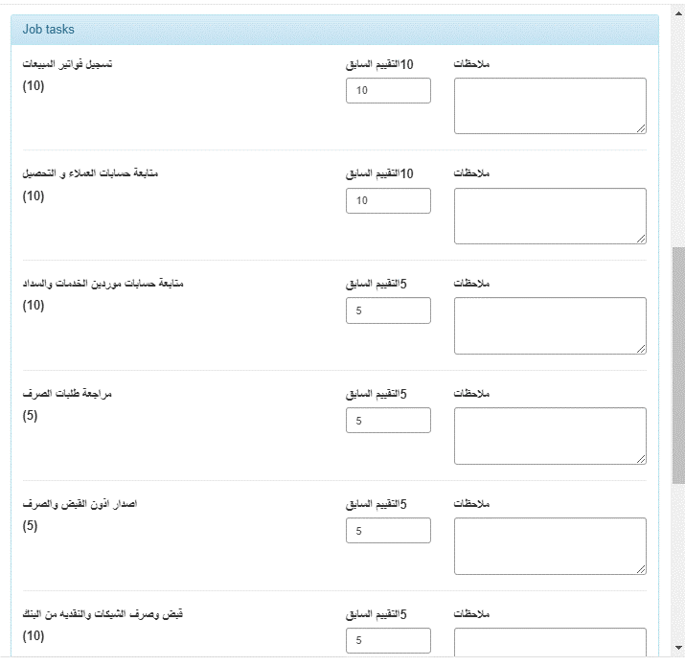Click notes textarea for متابعة حسابات موردين الخدمات
The width and height of the screenshot is (685, 666).
click(x=550, y=326)
